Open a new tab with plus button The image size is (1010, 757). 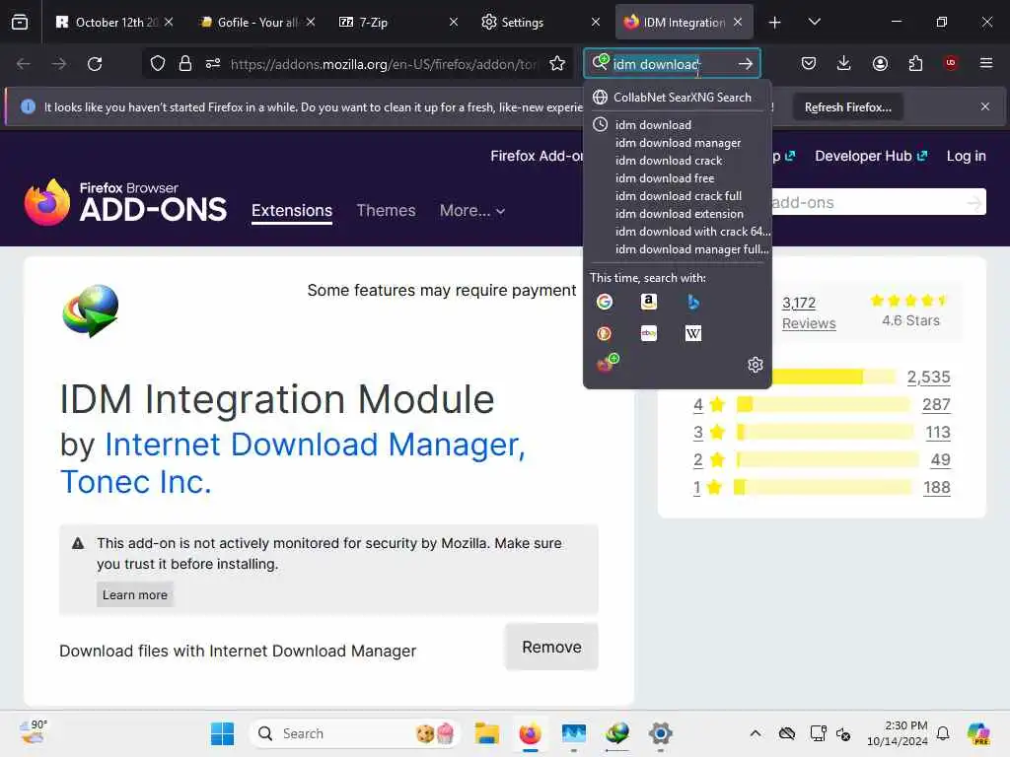[775, 23]
